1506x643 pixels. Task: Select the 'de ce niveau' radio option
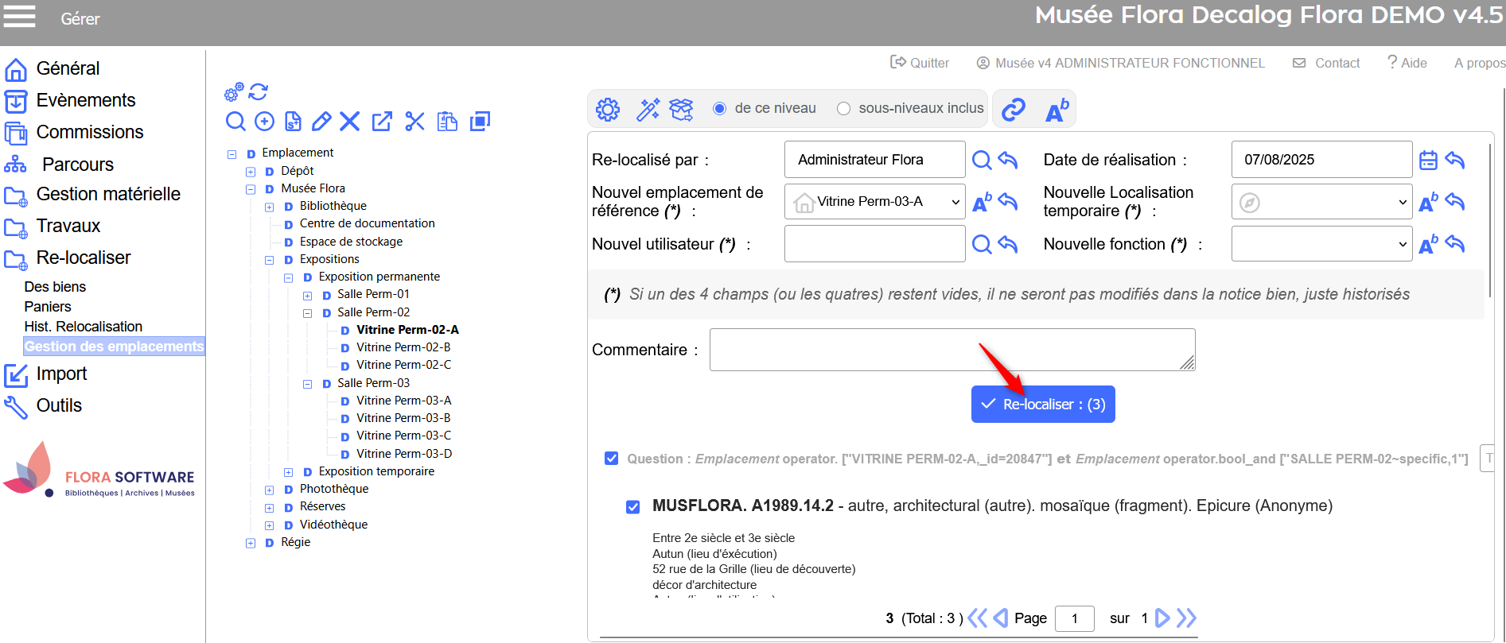[719, 109]
